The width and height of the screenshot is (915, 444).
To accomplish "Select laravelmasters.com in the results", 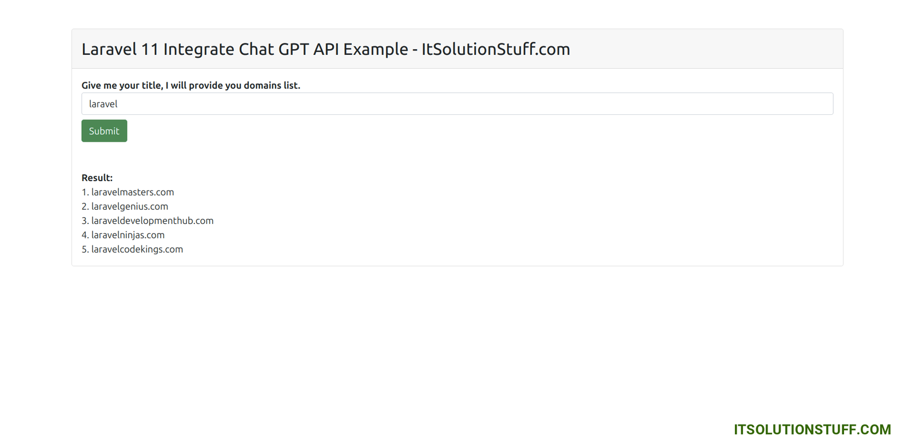I will coord(132,192).
